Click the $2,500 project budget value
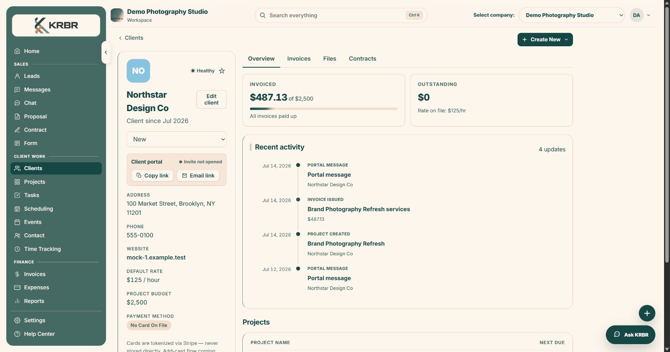 [137, 303]
